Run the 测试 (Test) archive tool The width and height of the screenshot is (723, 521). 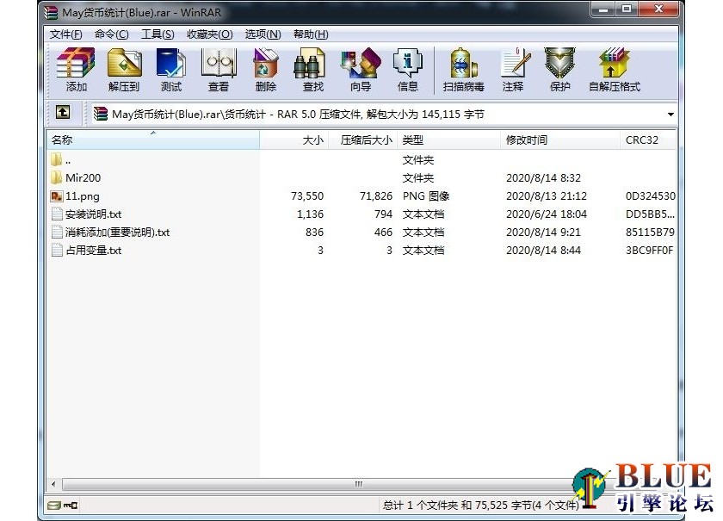(x=170, y=70)
